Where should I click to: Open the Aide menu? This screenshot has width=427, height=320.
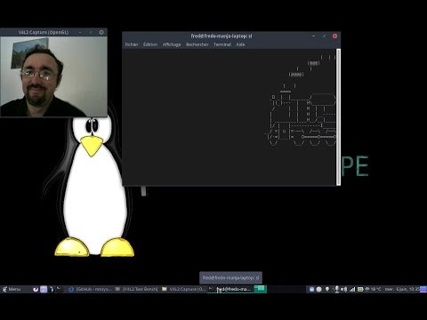click(x=240, y=44)
